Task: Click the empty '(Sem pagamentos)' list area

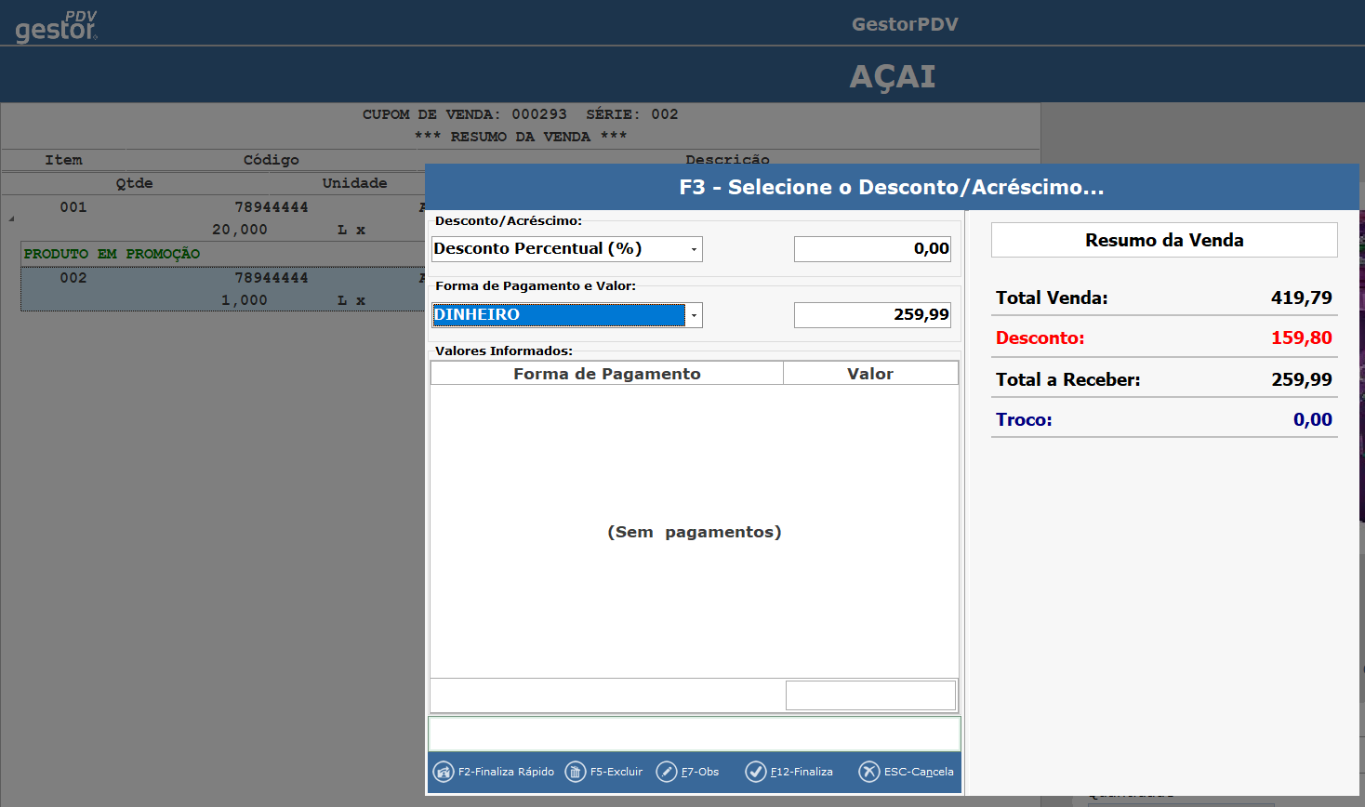Action: 694,532
